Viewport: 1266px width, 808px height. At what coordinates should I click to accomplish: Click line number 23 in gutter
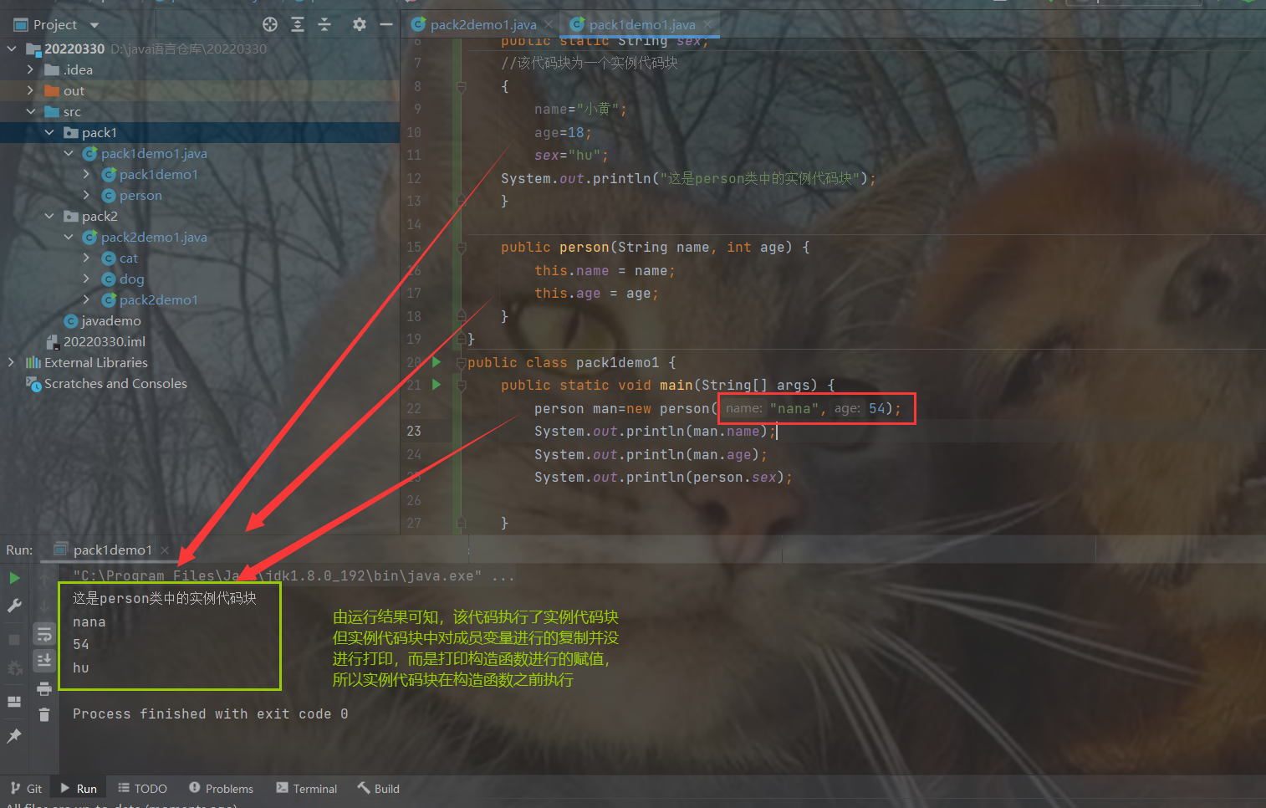(x=414, y=432)
